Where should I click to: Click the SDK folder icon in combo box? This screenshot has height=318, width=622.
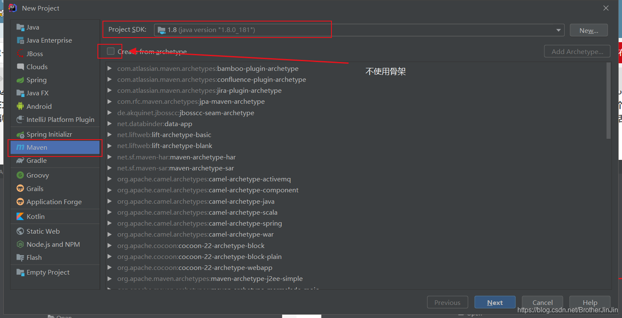[x=161, y=30]
